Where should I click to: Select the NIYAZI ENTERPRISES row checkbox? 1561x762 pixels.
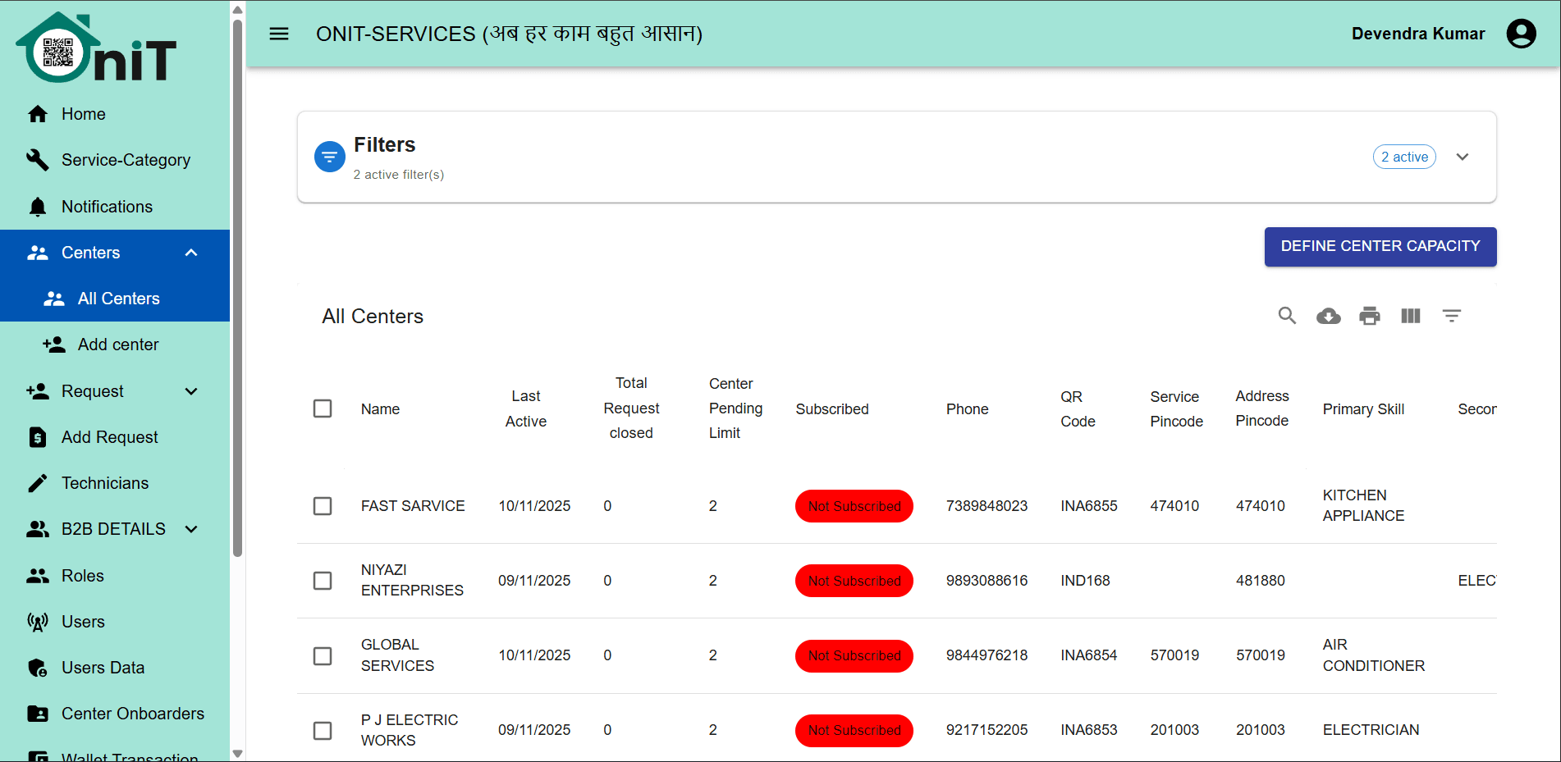tap(323, 581)
